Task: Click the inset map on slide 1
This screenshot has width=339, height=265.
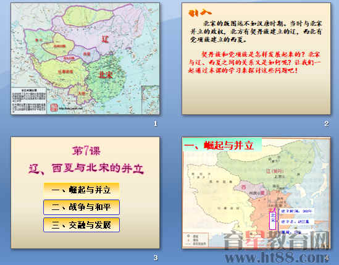Action: pos(150,99)
